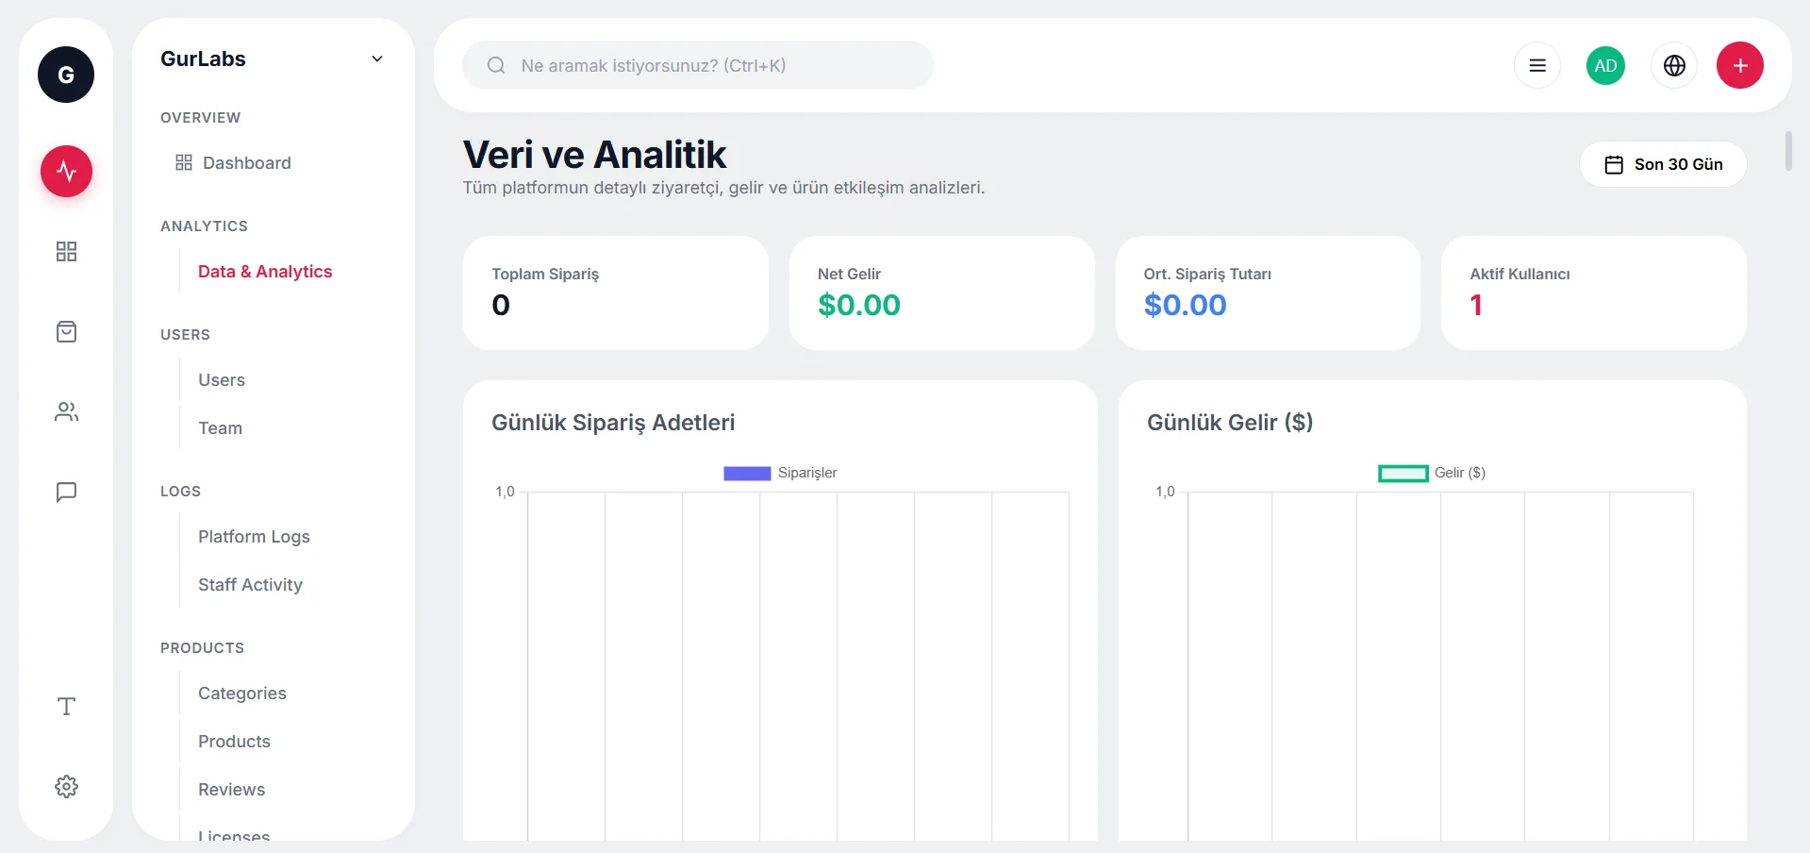Open the hamburger menu button

1537,65
